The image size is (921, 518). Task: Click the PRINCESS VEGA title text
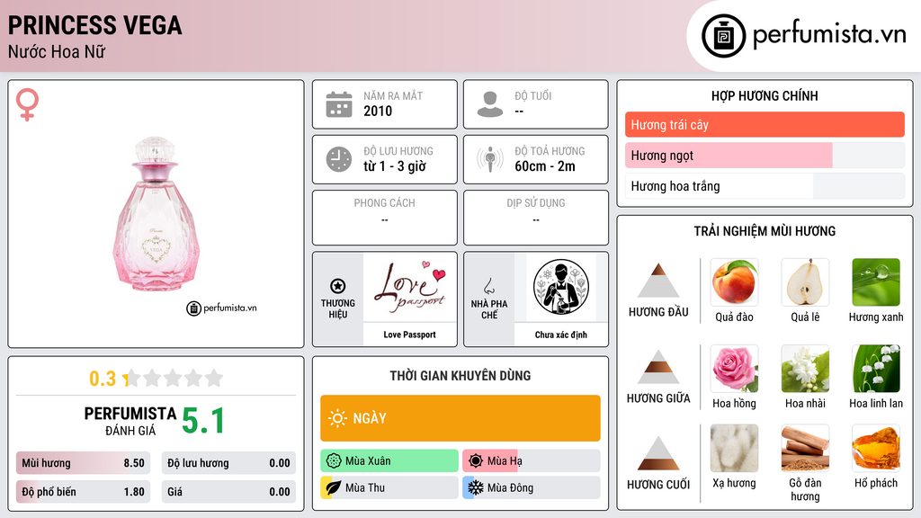(94, 25)
